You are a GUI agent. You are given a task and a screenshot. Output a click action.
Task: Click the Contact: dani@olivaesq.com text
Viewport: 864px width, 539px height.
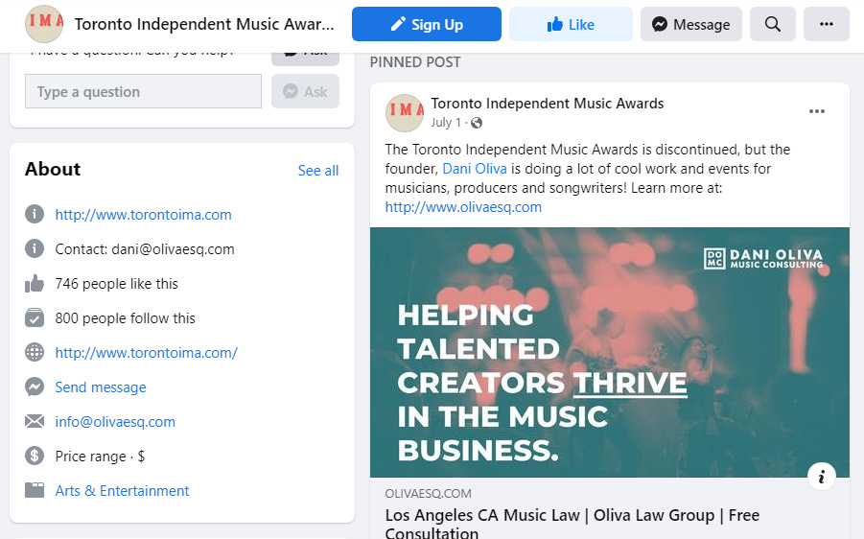point(145,249)
